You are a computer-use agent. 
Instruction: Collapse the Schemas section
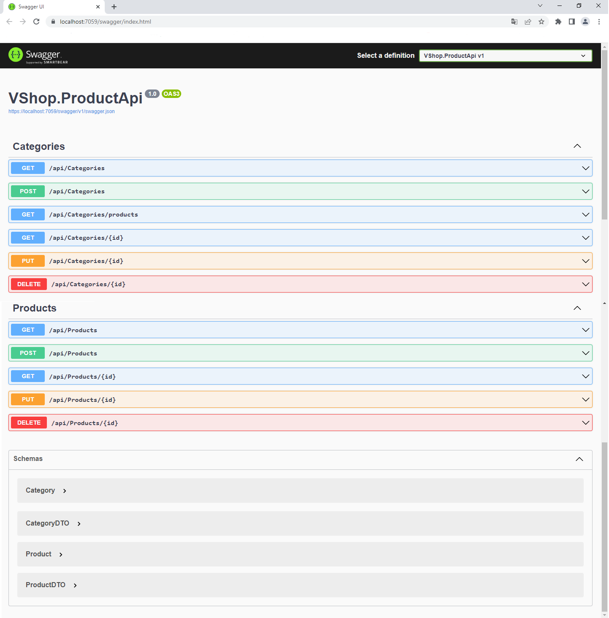tap(579, 459)
